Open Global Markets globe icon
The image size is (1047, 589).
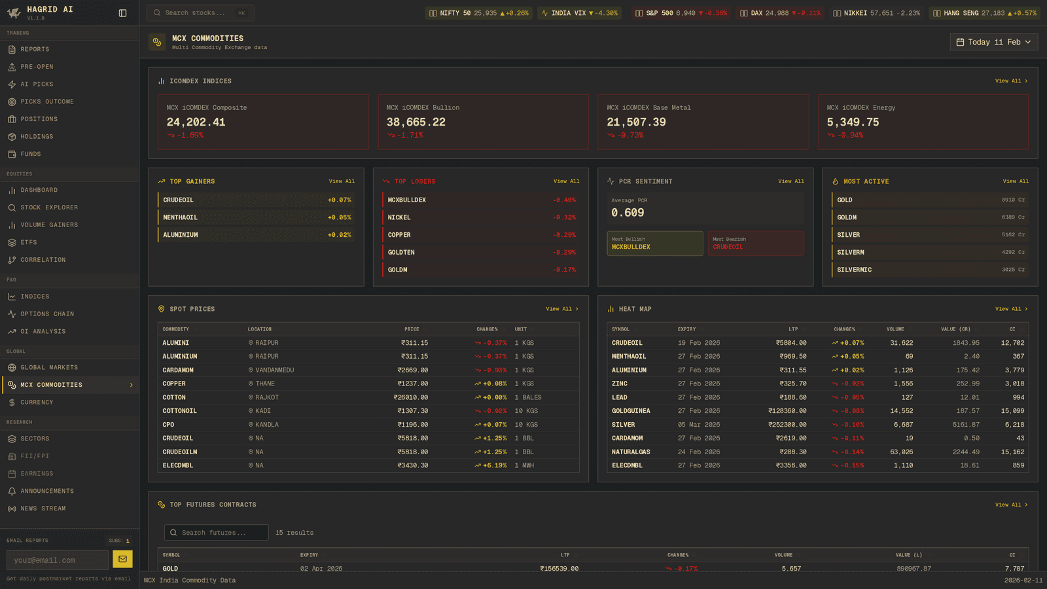tap(12, 368)
